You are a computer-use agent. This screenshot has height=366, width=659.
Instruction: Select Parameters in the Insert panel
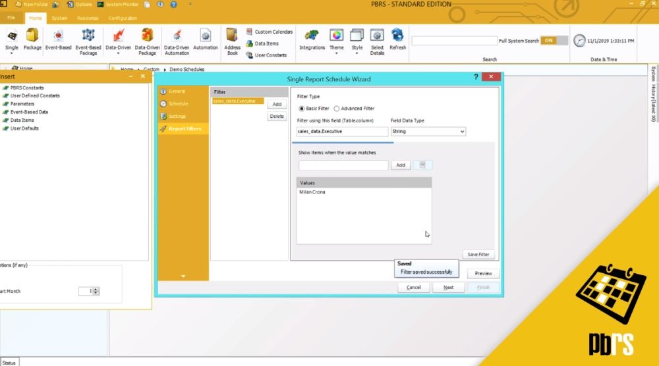coord(22,103)
